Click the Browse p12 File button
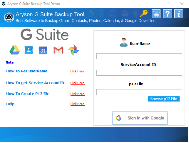The width and height of the screenshot is (189, 143). click(x=164, y=99)
